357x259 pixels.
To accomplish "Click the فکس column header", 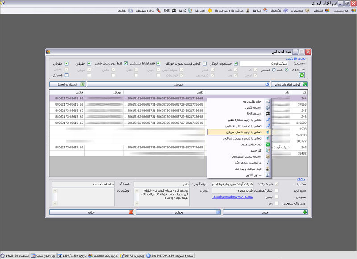I will coord(67,92).
